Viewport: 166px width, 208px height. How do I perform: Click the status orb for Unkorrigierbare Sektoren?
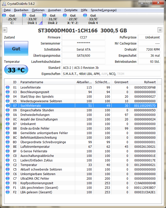[x=8, y=174]
